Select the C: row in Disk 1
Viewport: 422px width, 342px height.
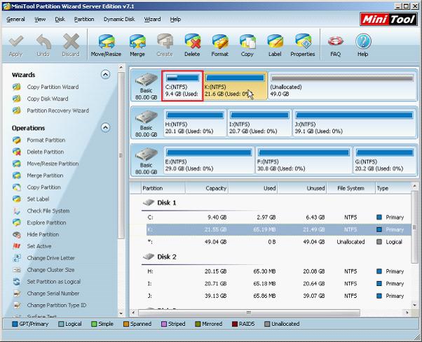coord(278,218)
